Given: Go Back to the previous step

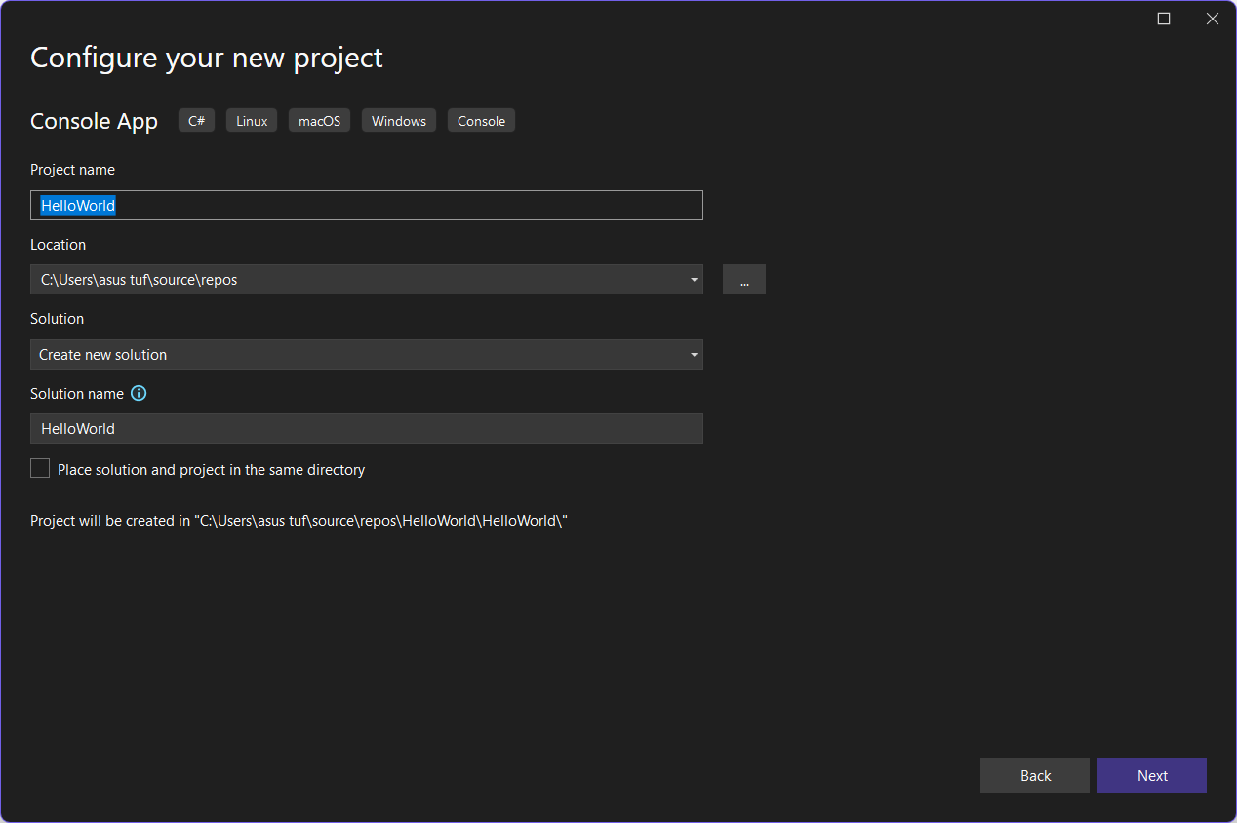Looking at the screenshot, I should point(1034,776).
